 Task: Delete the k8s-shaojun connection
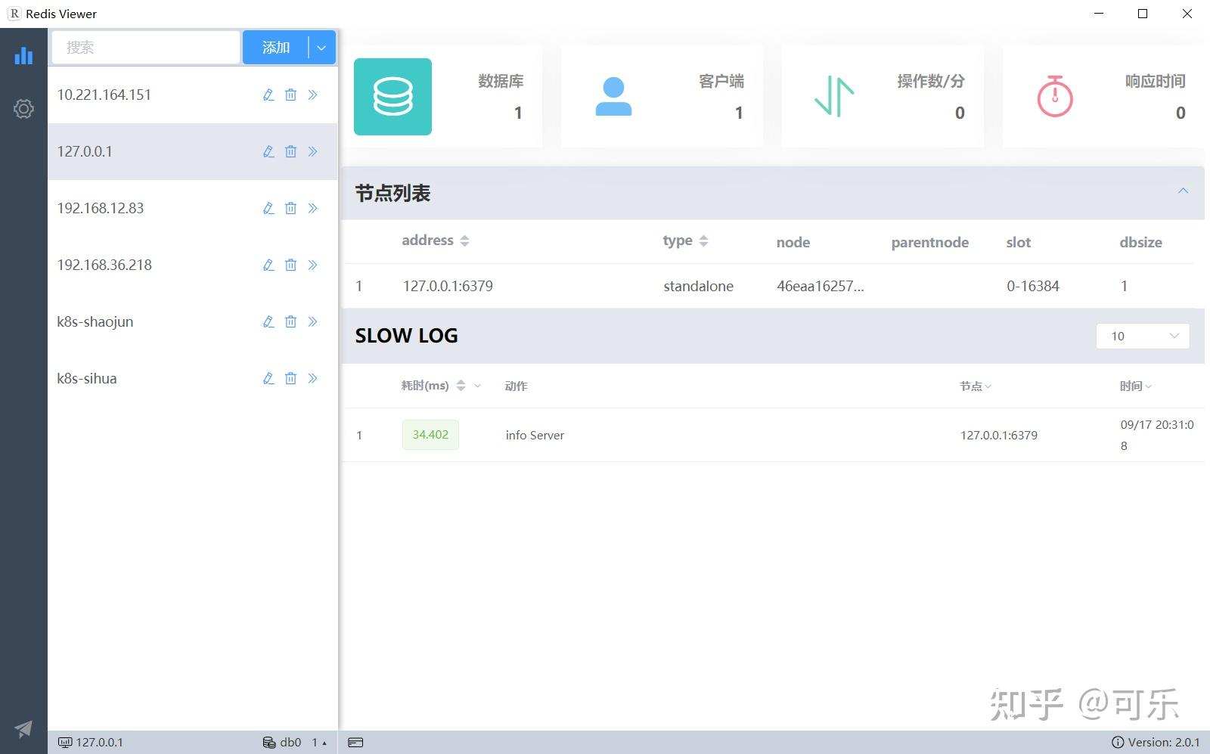click(290, 321)
